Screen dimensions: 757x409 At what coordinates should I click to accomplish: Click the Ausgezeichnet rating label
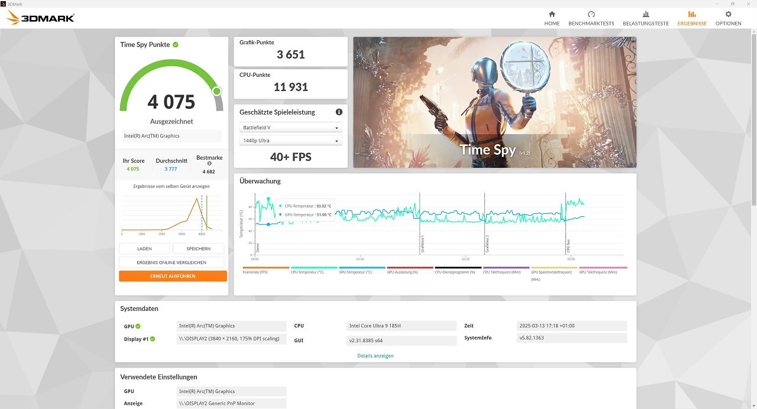click(x=172, y=121)
